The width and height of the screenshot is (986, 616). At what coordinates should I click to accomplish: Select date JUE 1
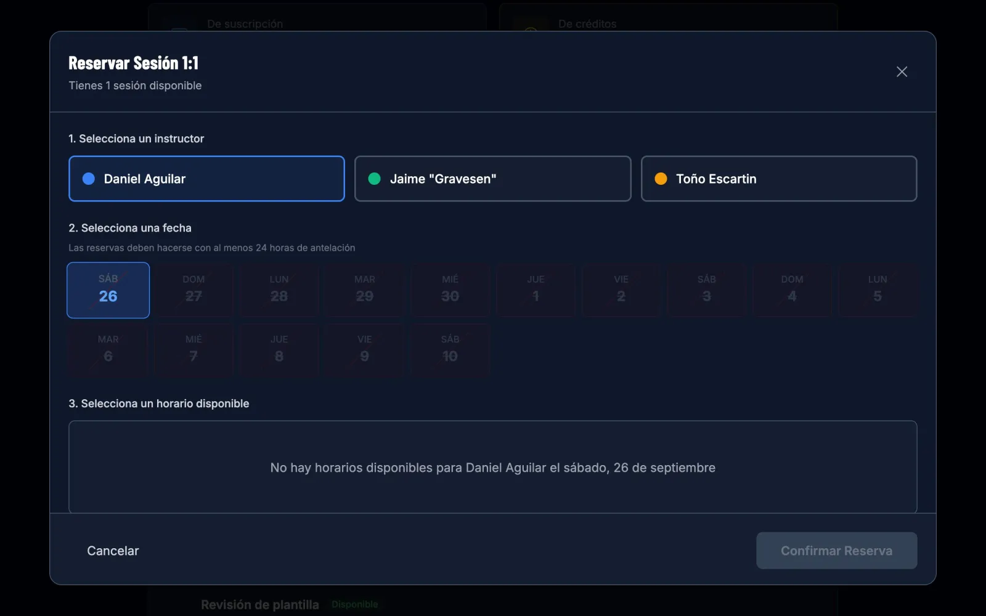[x=536, y=290]
